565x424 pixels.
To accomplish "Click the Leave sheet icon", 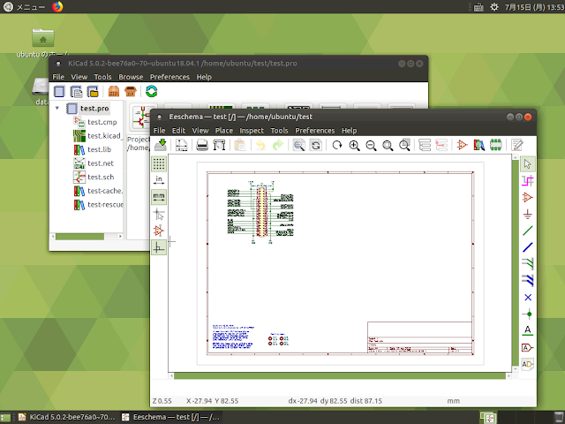I will [441, 145].
